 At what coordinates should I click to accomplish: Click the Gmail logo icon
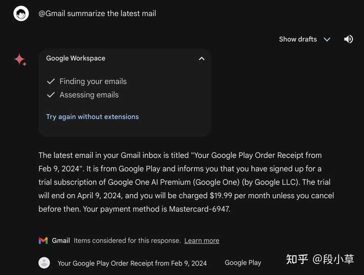[43, 241]
